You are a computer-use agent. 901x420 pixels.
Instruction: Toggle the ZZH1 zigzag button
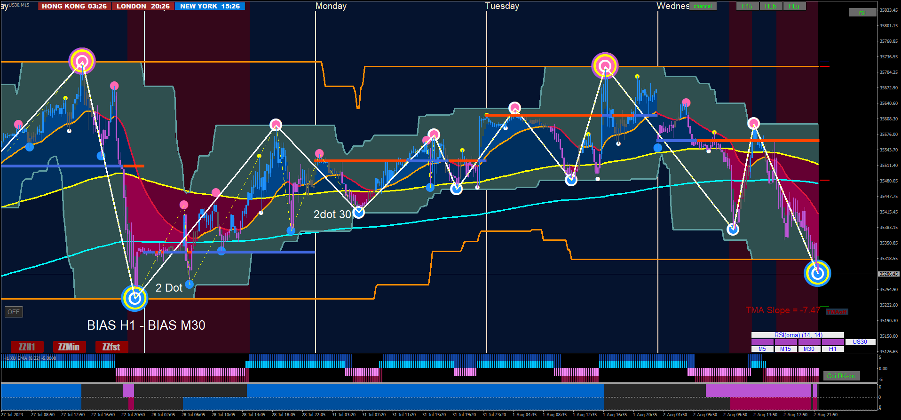click(27, 347)
